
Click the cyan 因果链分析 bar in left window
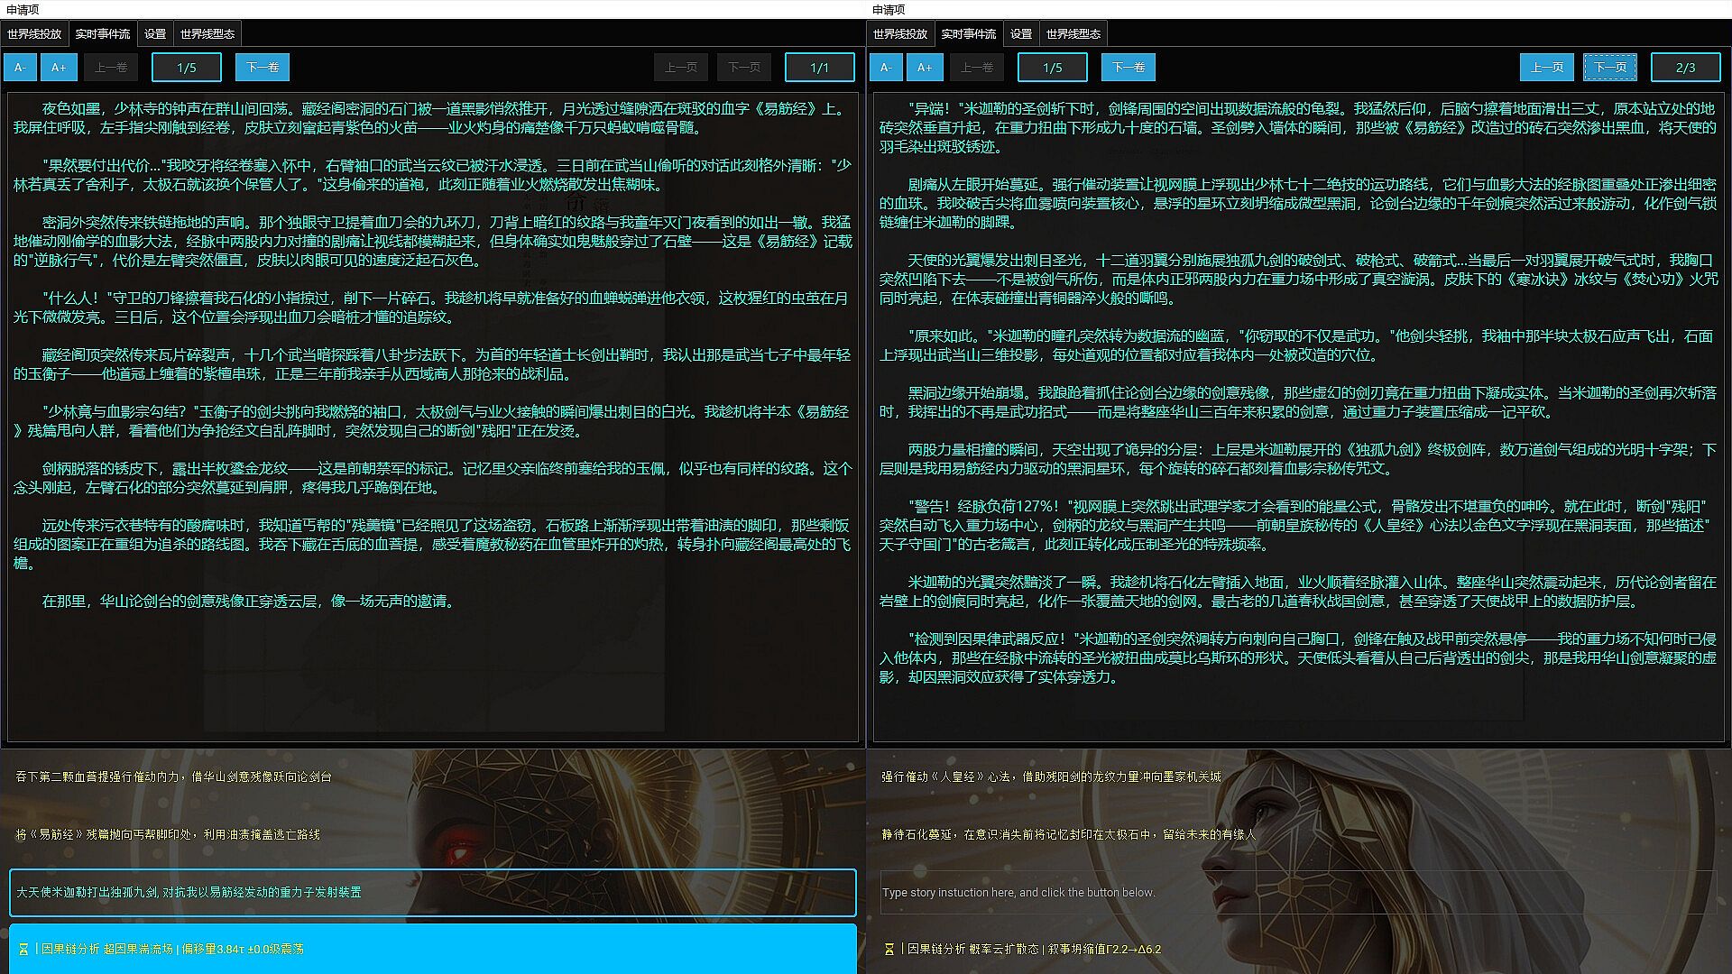tap(433, 949)
